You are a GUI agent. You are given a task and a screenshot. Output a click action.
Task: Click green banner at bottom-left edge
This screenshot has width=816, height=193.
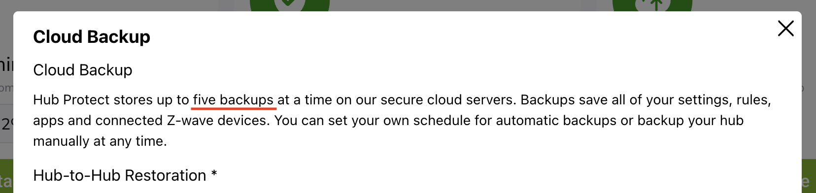click(6, 176)
